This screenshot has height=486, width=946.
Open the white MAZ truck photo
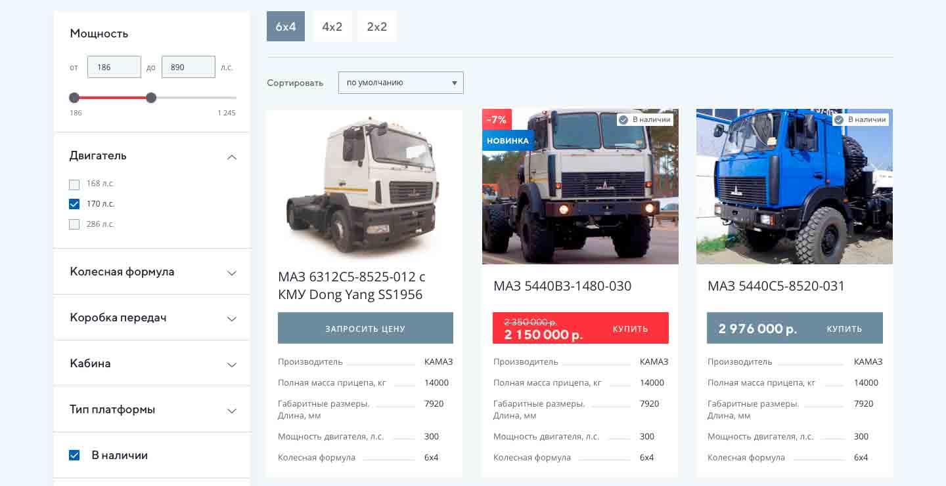pos(365,187)
